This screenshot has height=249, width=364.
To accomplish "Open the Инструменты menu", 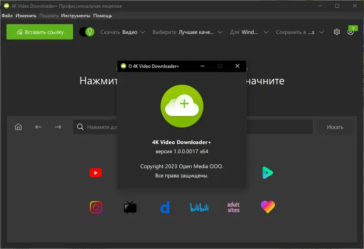I will point(76,16).
